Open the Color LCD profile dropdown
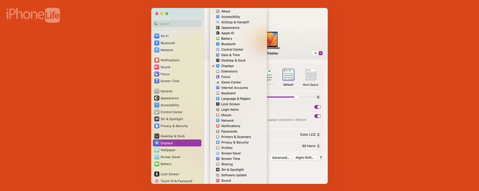The width and height of the screenshot is (479, 191). [x=310, y=135]
